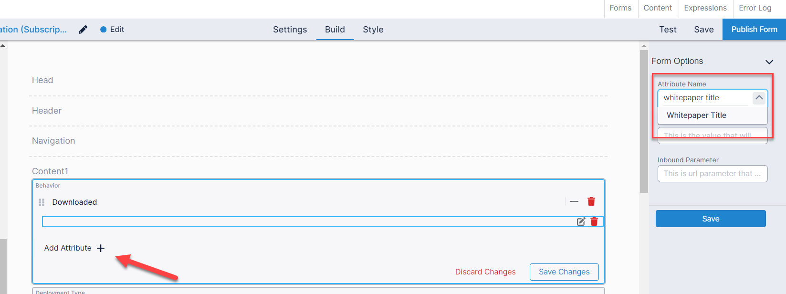Image resolution: width=786 pixels, height=294 pixels.
Task: Select Whitepaper Title from the dropdown list
Action: [x=696, y=115]
